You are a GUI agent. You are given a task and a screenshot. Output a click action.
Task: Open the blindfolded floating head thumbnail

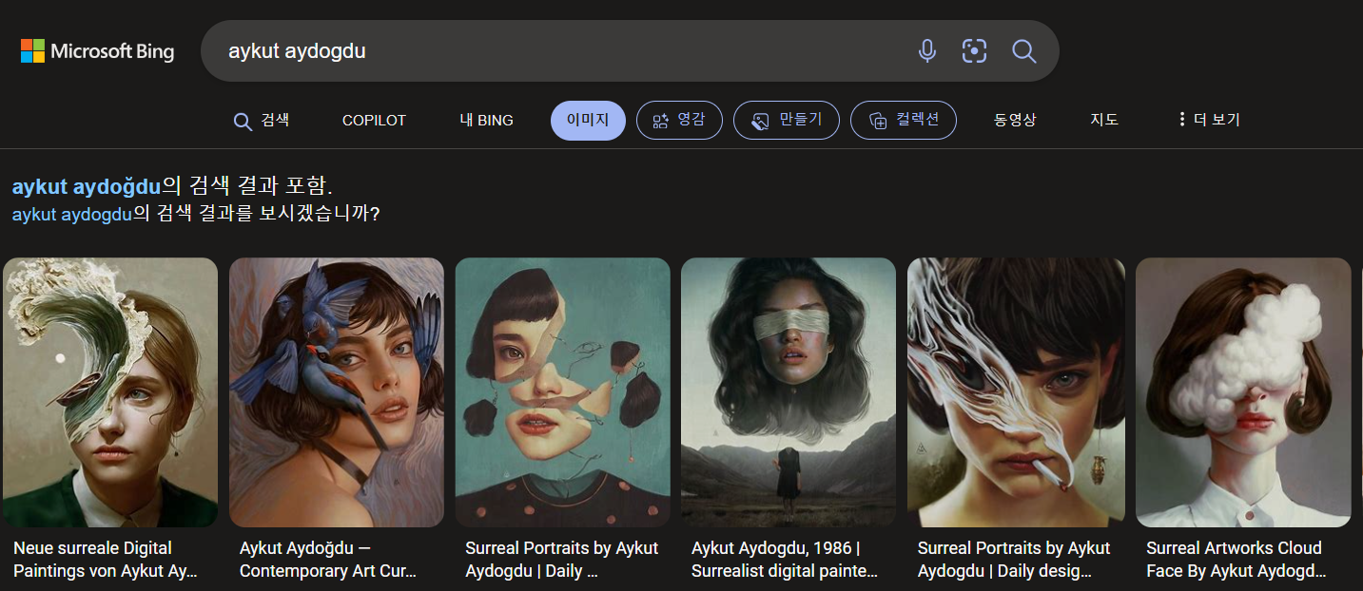[789, 392]
